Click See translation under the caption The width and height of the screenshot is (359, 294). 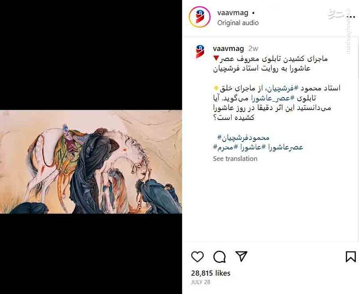point(235,159)
